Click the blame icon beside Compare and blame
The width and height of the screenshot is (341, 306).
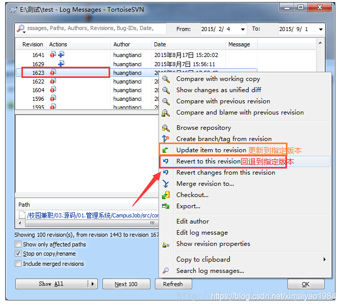166,113
